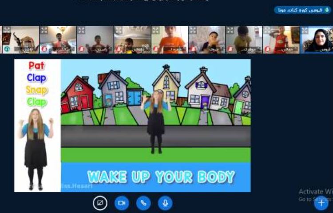Screen dimensions: 333x213
Task: Click the fullscreen icon on yellow-shirt boy's tile
Action: pyautogui.click(x=230, y=30)
